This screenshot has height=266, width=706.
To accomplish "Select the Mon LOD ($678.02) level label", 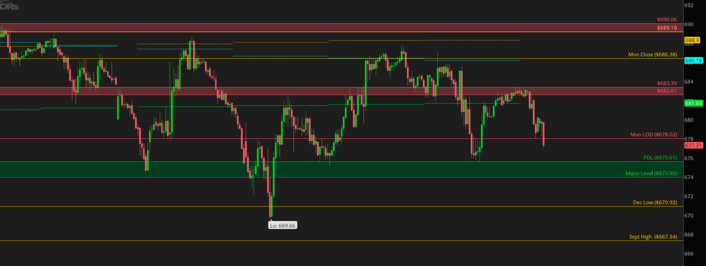I will click(x=653, y=134).
